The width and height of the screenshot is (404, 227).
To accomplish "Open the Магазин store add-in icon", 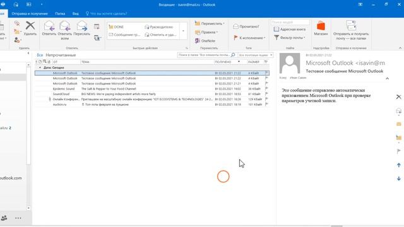I will point(321,26).
